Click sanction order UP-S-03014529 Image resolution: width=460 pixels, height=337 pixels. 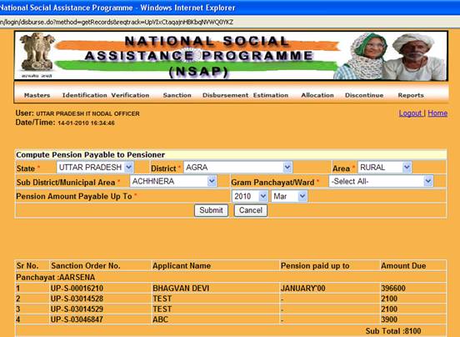click(x=77, y=309)
